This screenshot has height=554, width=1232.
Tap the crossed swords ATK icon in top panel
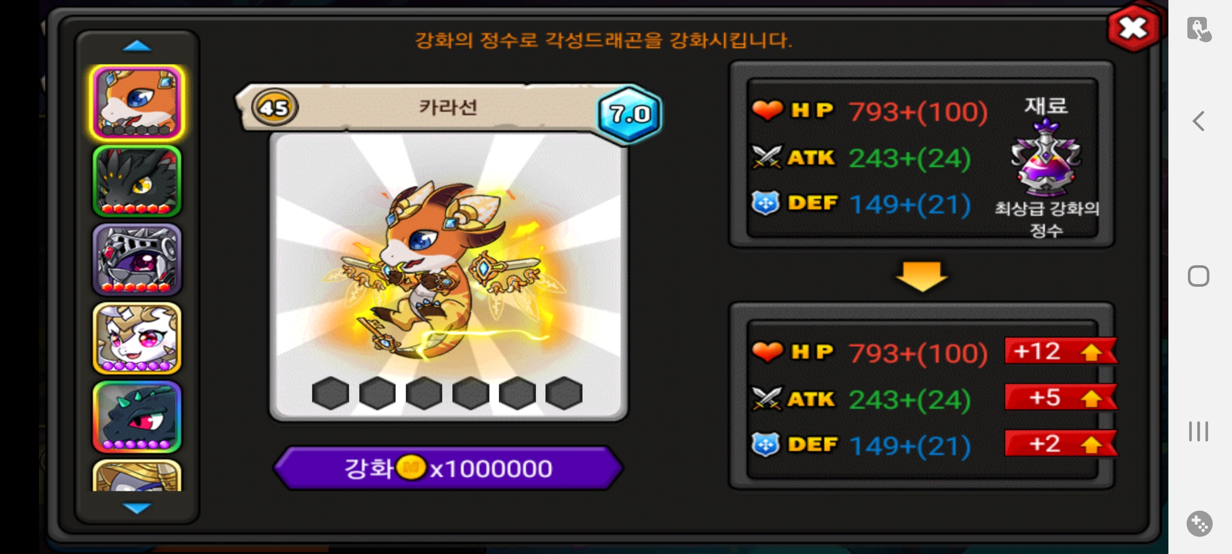tap(767, 157)
